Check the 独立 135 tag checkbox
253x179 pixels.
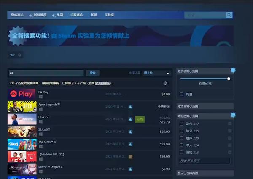[181, 131]
